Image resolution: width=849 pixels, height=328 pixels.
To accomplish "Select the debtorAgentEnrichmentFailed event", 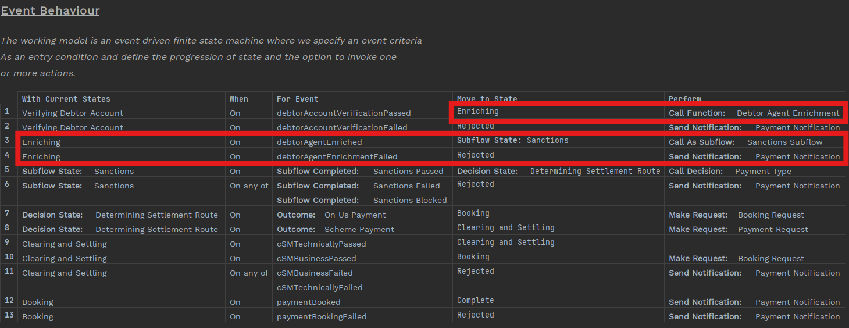I will coord(337,156).
